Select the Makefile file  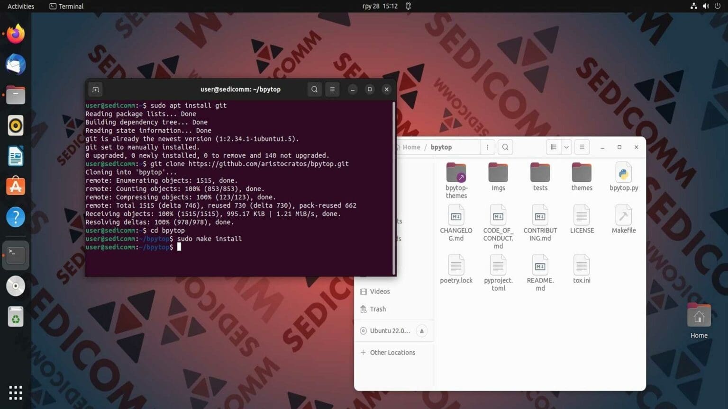click(624, 219)
